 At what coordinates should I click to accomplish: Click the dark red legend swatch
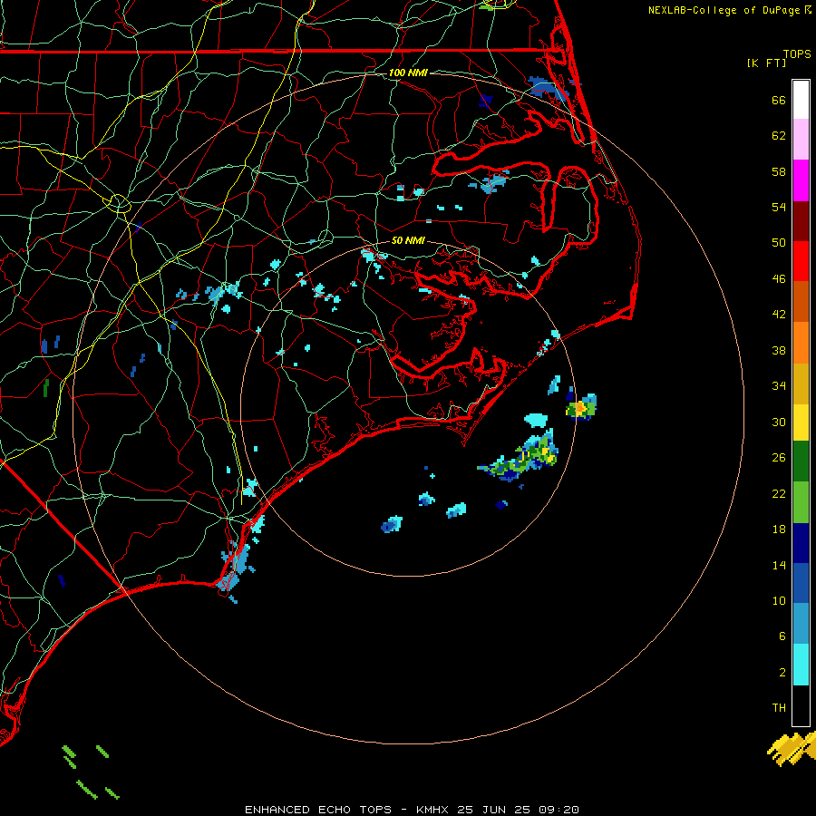pos(801,221)
